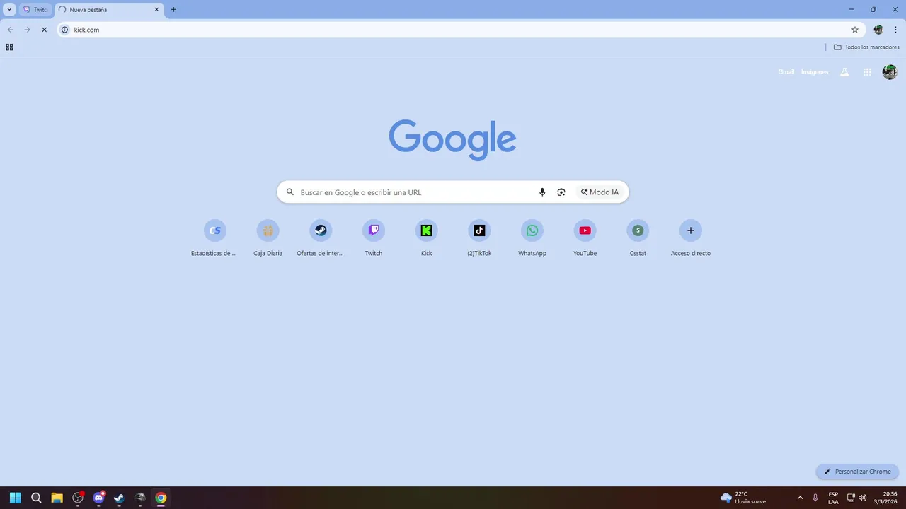Open the weather widget 22°C

point(743,498)
